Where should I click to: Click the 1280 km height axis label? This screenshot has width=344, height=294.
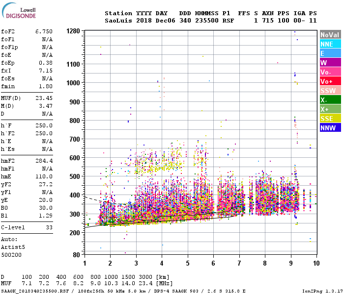73,31
